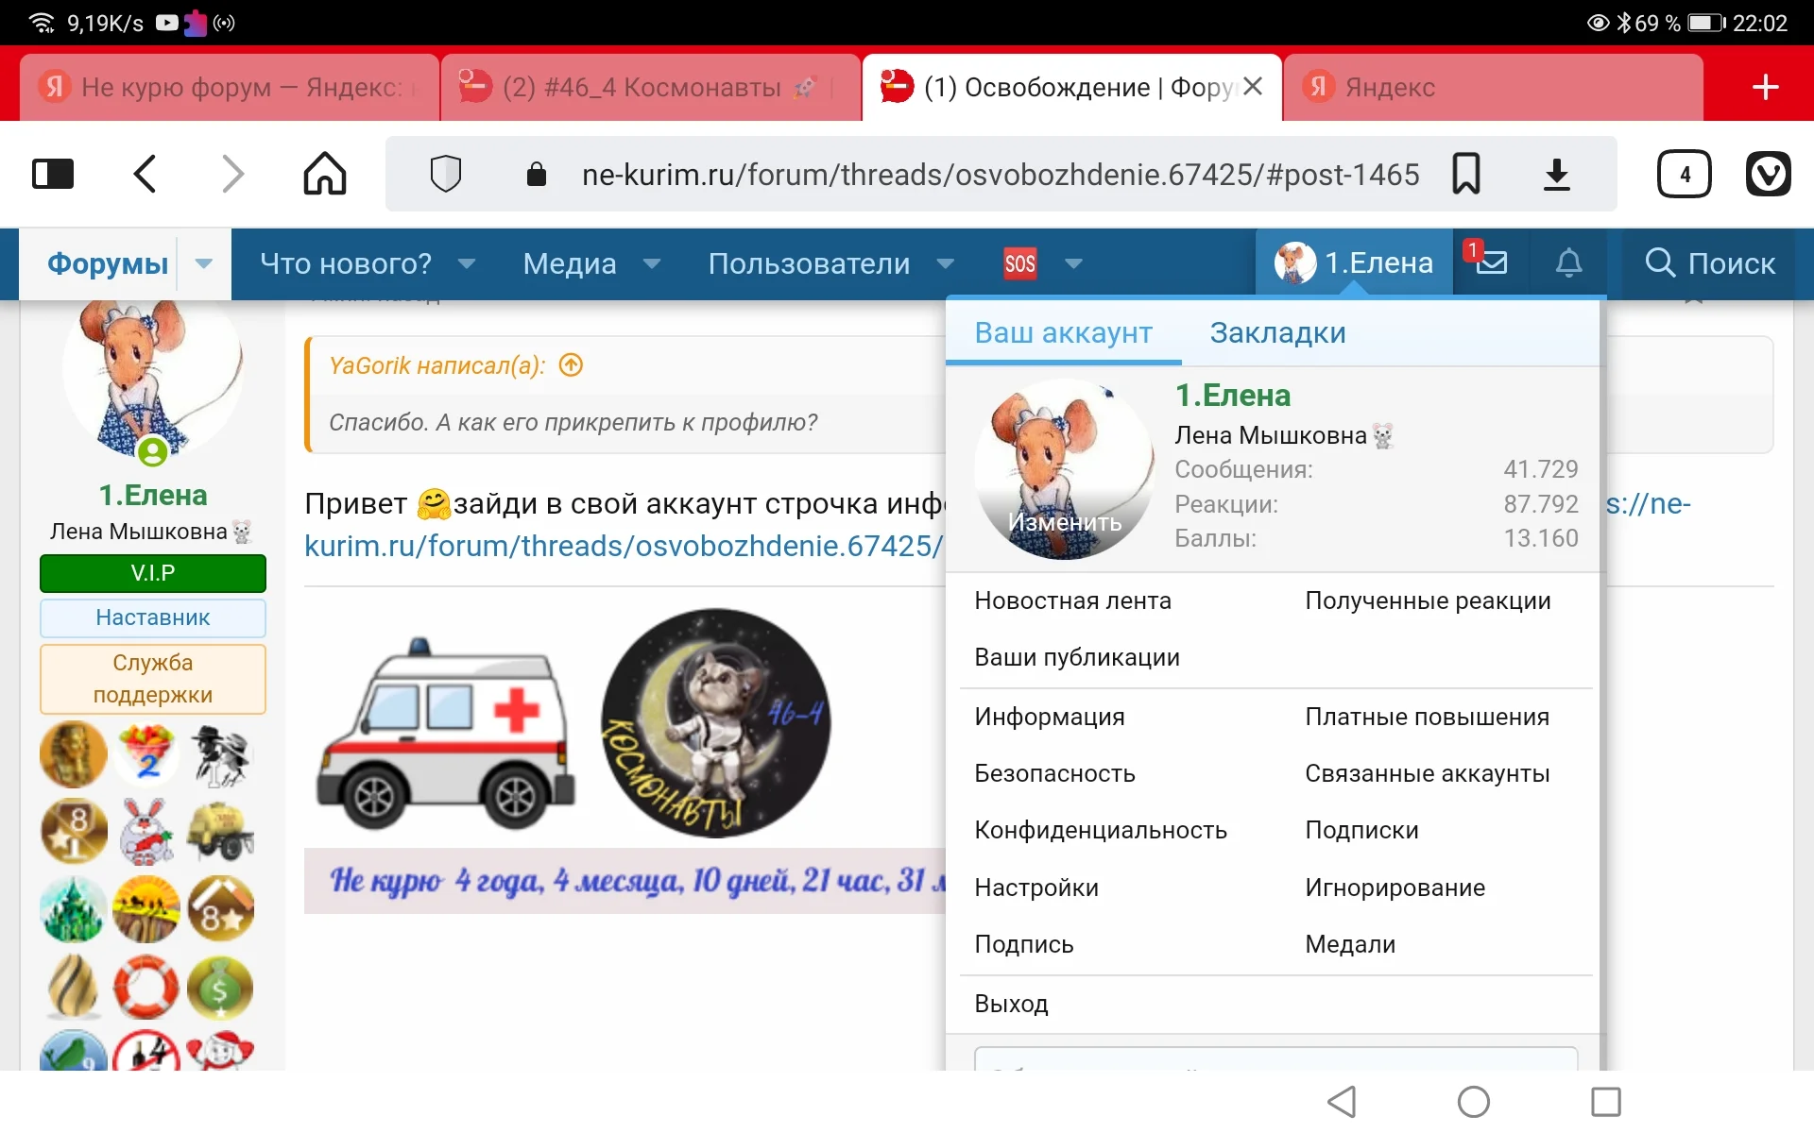Open downloads via the download arrow icon

1557,174
